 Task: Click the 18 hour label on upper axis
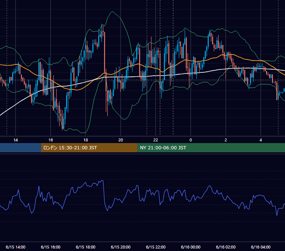pos(85,140)
